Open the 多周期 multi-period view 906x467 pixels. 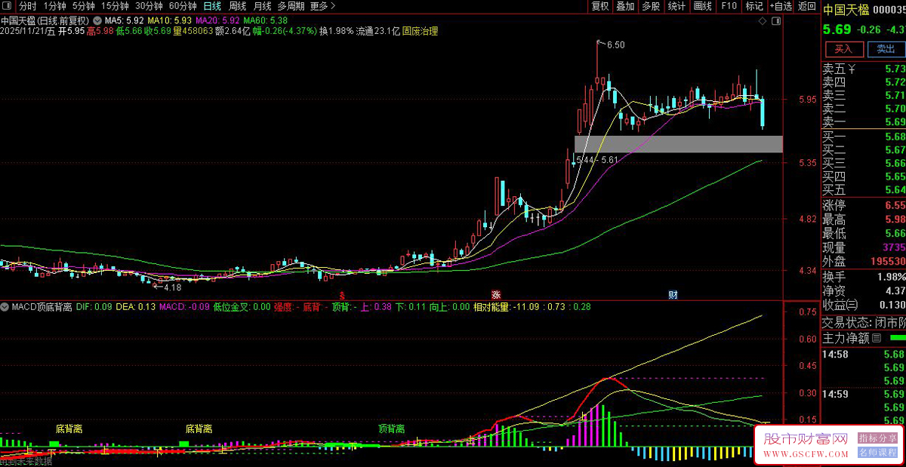point(291,6)
